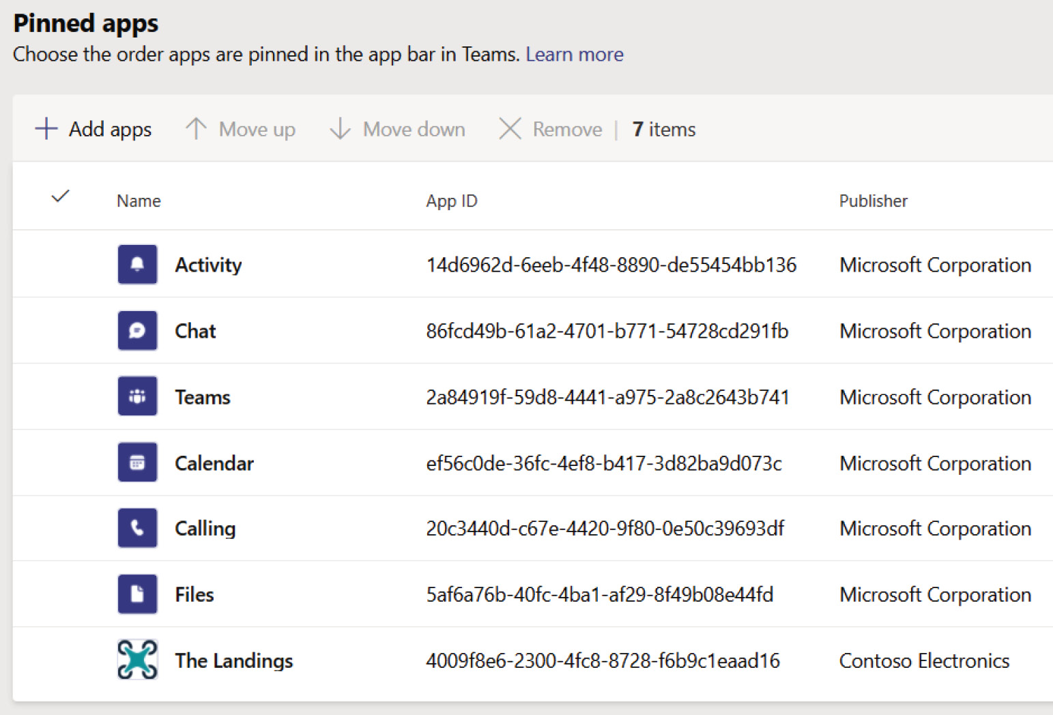The height and width of the screenshot is (715, 1053).
Task: Toggle the select-all checkmark in the header
Action: [x=61, y=196]
